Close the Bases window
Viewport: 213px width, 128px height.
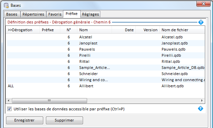(203, 4)
